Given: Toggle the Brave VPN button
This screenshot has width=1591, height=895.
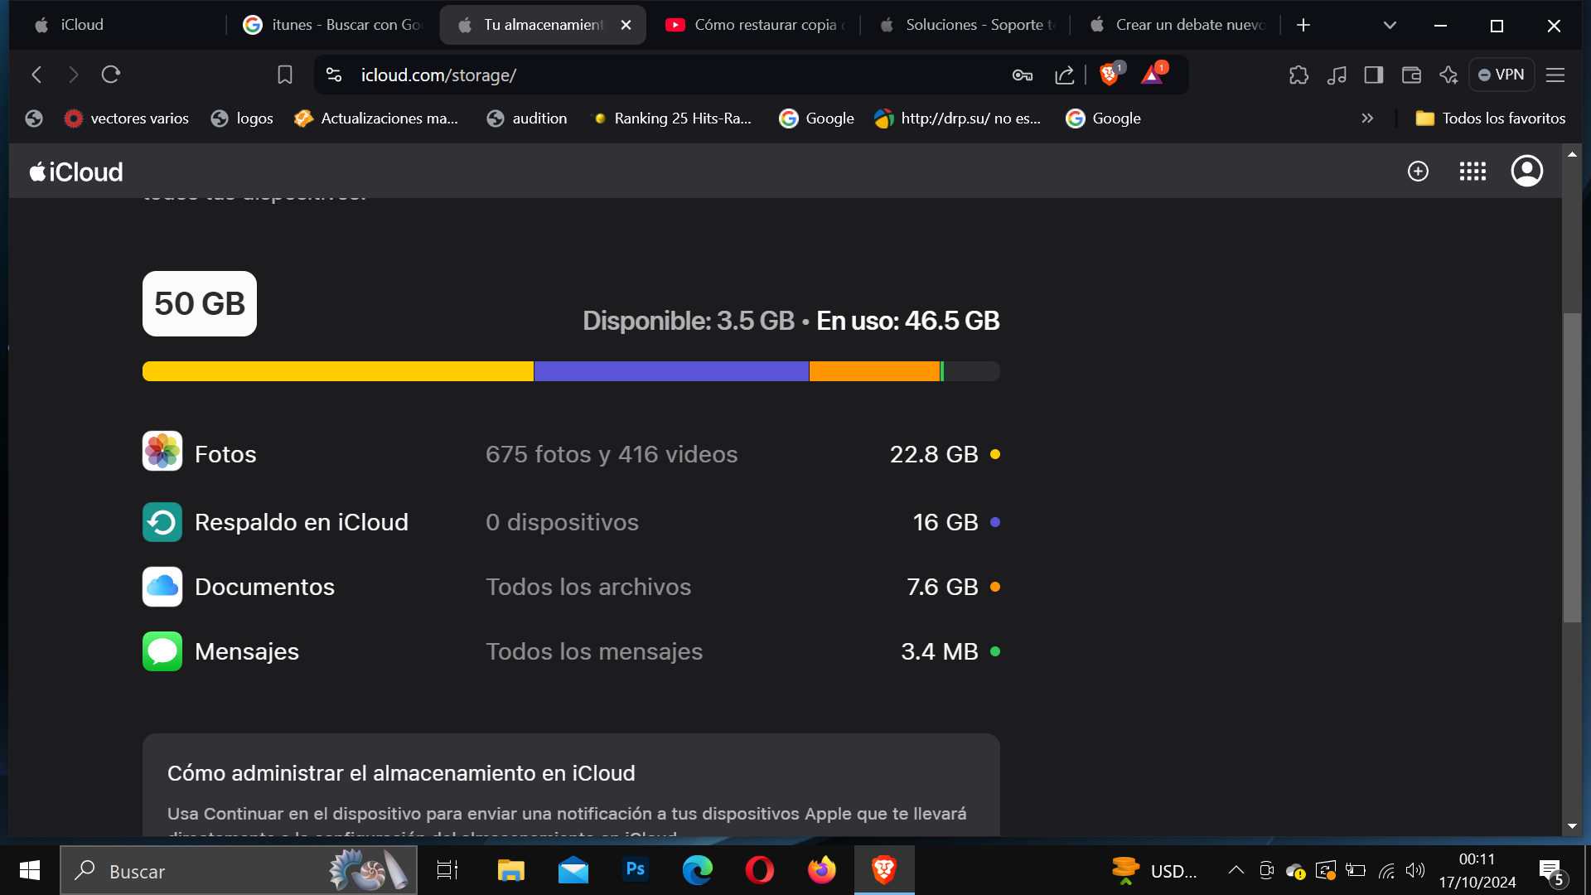Looking at the screenshot, I should pos(1502,75).
